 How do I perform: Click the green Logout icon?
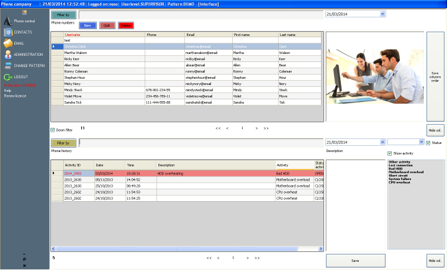click(8, 77)
